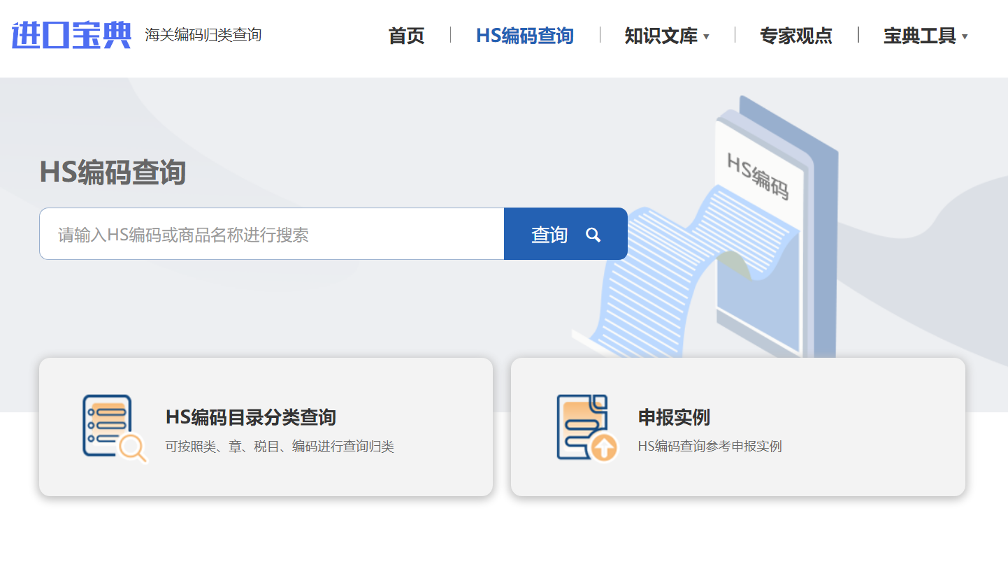Open the HS编码目录分类查询 card
Viewport: 1008px width, 587px height.
click(266, 427)
